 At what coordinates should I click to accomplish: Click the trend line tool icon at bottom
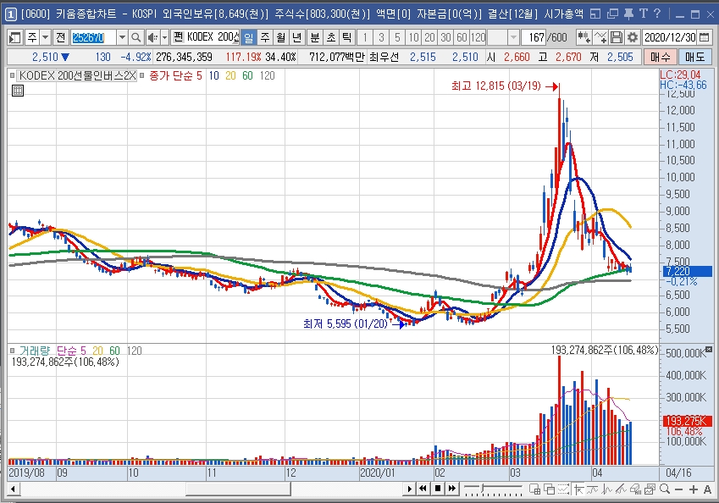[x=593, y=489]
